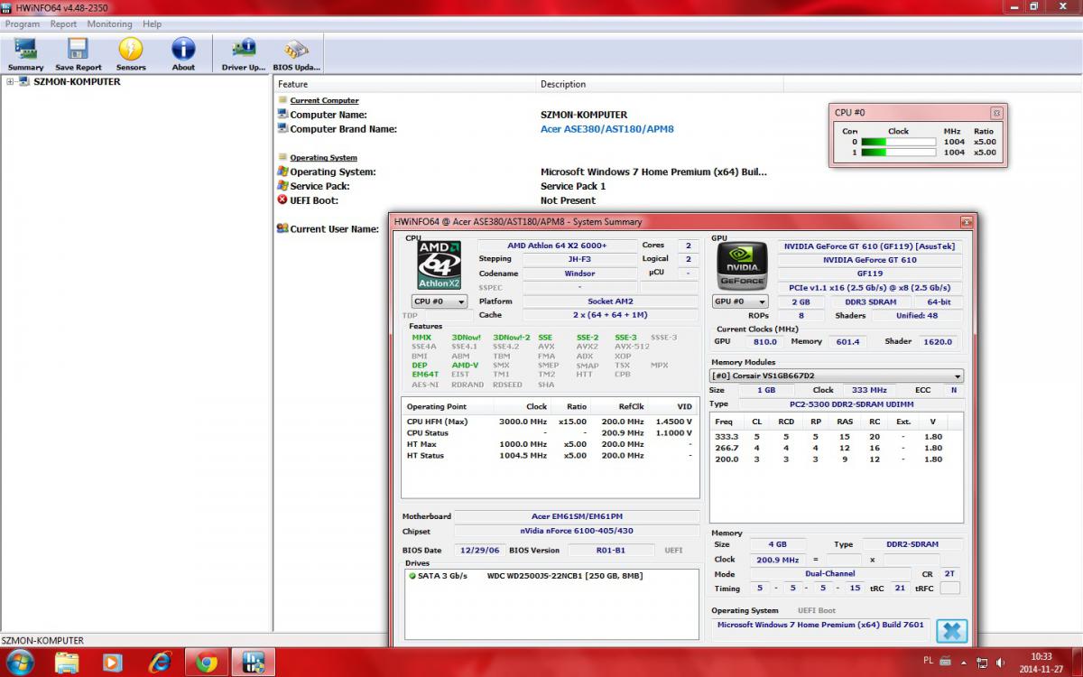Click the PC2-5300 DDR2-SDRAM UDIMM type field
Screen dimensions: 1083x677
850,404
